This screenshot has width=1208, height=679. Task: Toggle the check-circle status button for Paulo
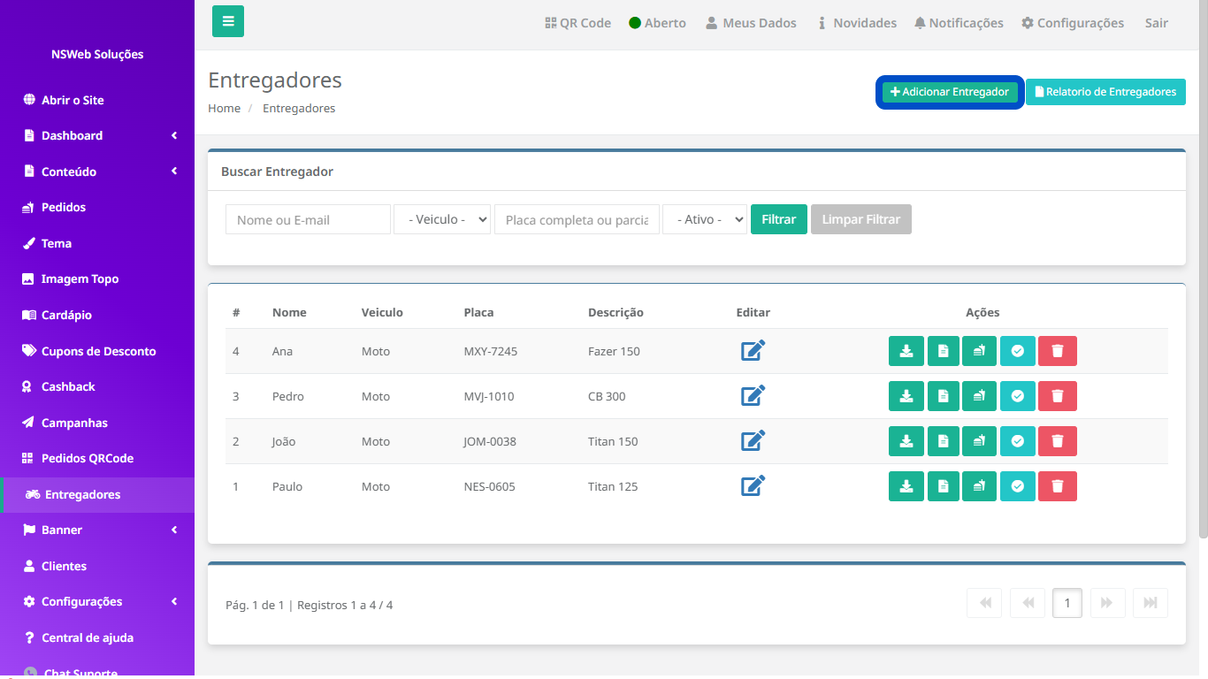point(1017,486)
